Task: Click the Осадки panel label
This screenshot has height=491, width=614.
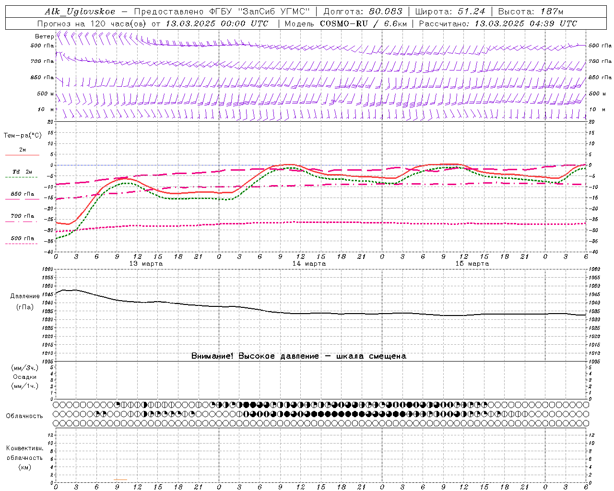Action: [x=24, y=377]
